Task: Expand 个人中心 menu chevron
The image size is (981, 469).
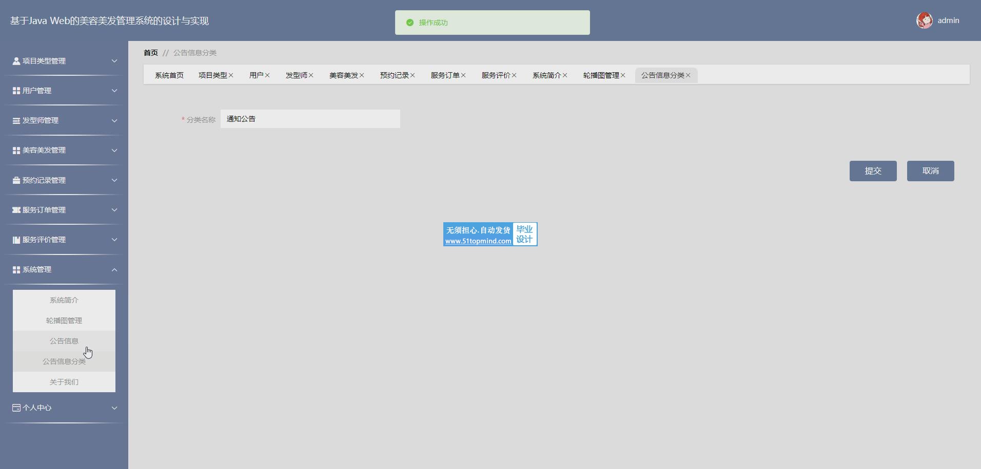Action: pos(114,408)
